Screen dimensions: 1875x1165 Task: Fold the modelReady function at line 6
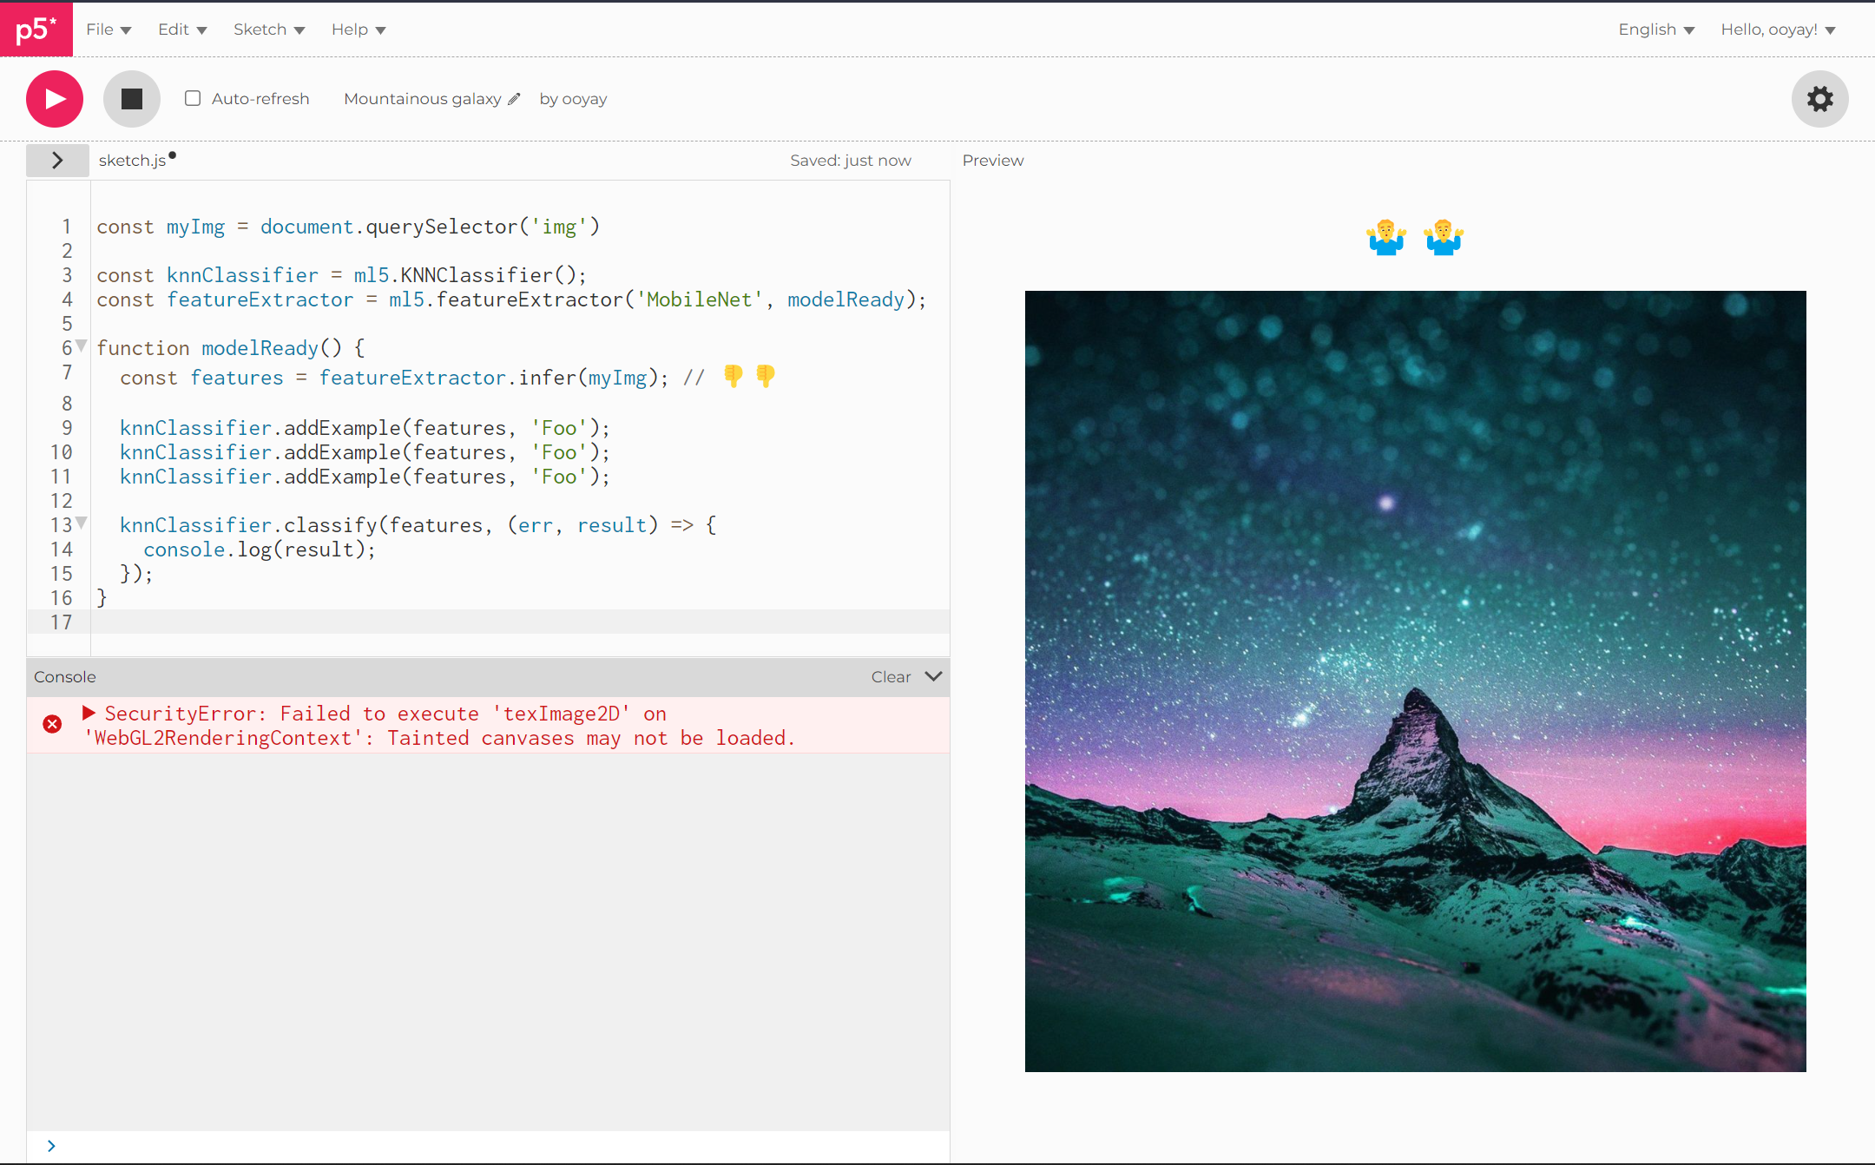coord(82,346)
